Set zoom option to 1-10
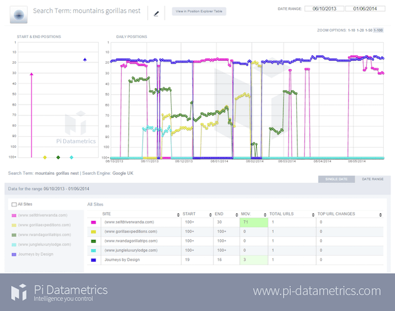The height and width of the screenshot is (311, 395). [x=352, y=31]
